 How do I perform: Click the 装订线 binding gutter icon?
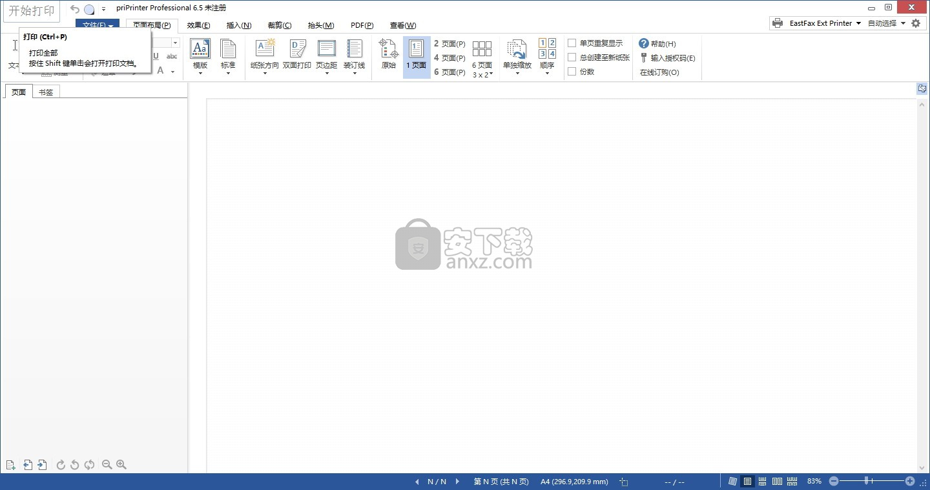[355, 49]
